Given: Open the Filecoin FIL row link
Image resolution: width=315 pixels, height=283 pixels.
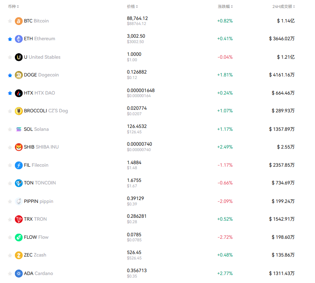Looking at the screenshot, I should tap(36, 165).
